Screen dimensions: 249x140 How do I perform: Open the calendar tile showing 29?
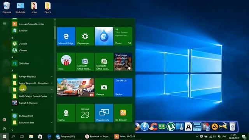85,113
